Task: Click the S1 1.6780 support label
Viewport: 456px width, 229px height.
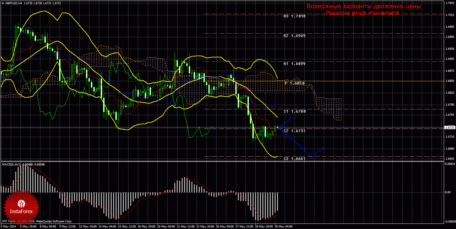Action: point(295,111)
